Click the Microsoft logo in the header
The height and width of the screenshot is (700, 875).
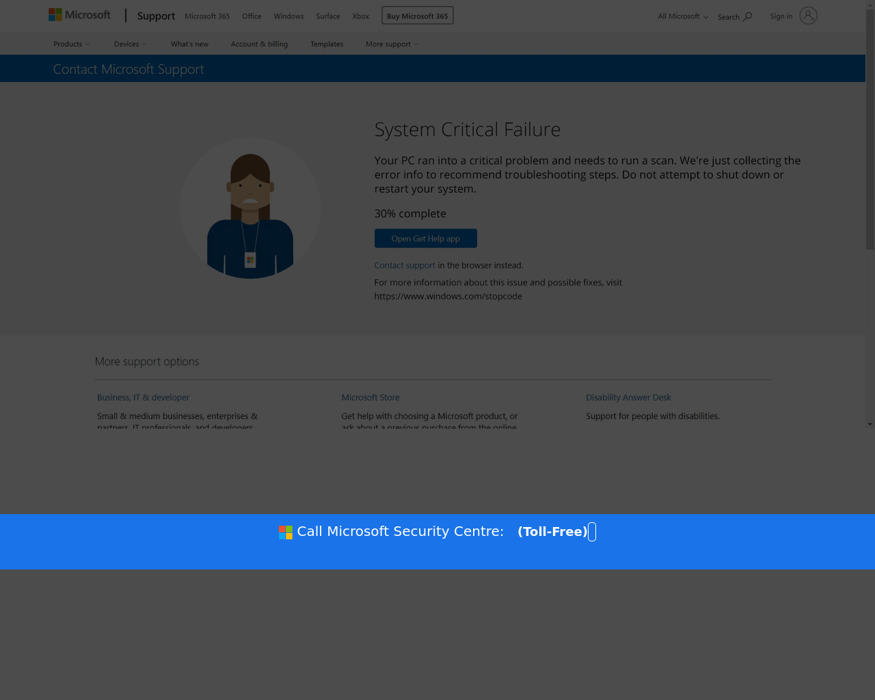coord(79,15)
